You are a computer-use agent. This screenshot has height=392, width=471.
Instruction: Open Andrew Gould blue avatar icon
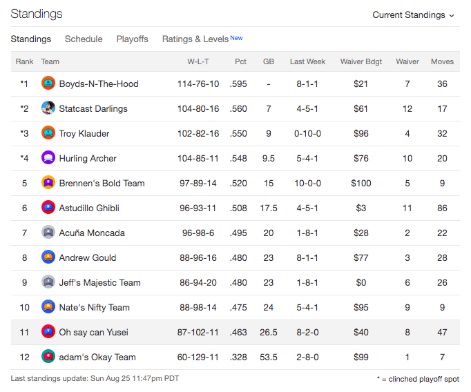(x=48, y=257)
